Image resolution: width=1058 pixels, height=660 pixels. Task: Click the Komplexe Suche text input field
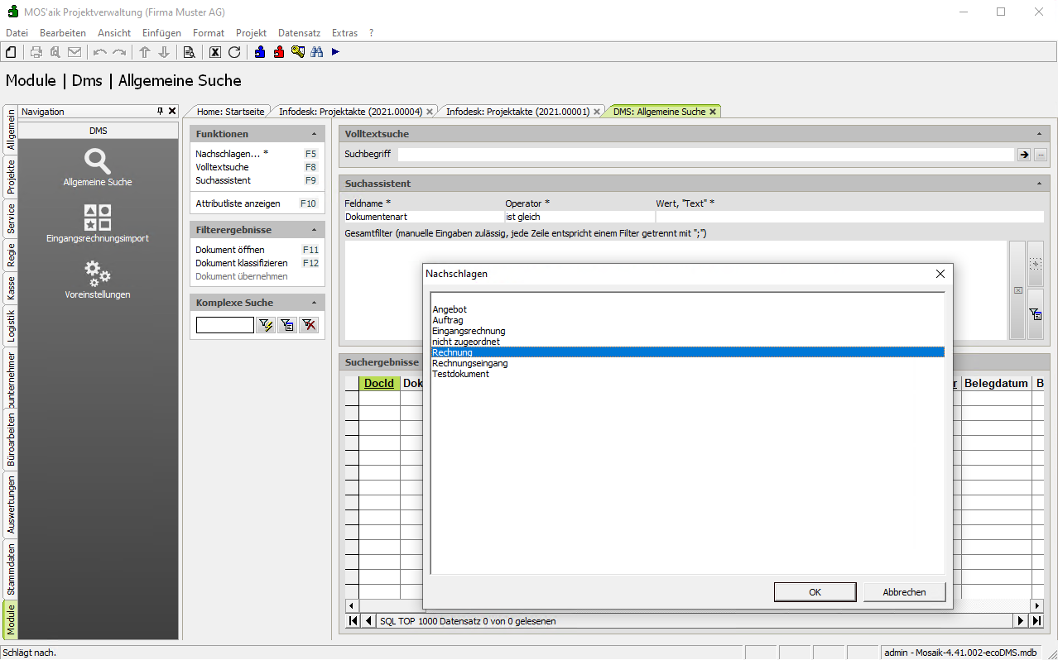coord(225,325)
